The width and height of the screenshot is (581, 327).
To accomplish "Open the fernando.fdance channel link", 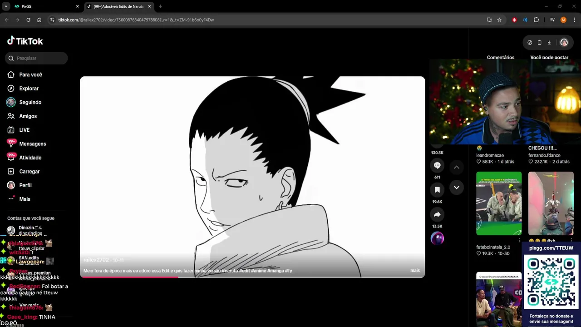I will (x=544, y=155).
